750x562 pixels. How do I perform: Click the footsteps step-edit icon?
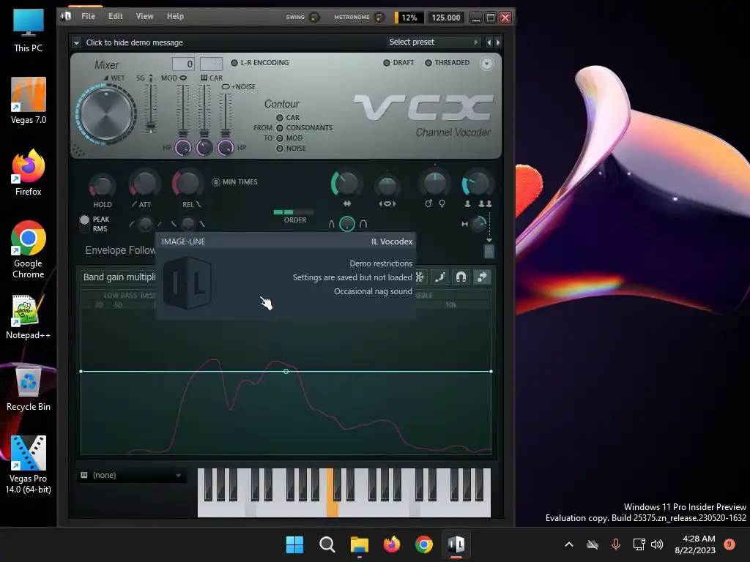[x=440, y=277]
